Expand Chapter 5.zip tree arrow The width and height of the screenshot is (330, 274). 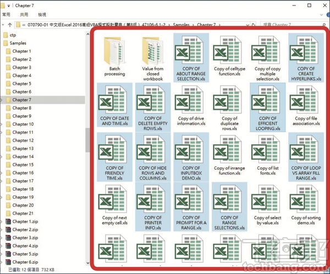(x=2, y=254)
